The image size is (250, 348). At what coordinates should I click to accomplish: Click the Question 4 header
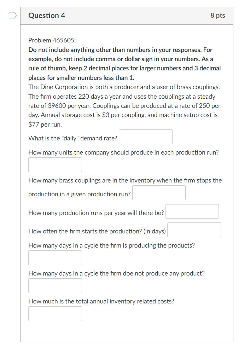click(47, 16)
